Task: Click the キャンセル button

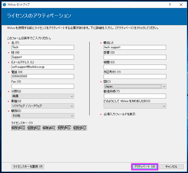Action: [x=171, y=167]
